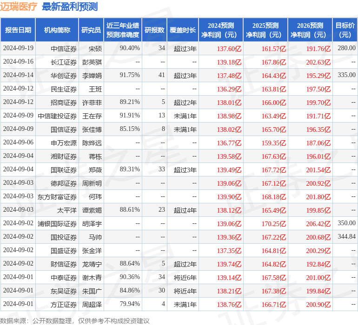Image resolution: width=358 pixels, height=325 pixels.
Task: Click institution 中泰证券
Action: coord(64,278)
